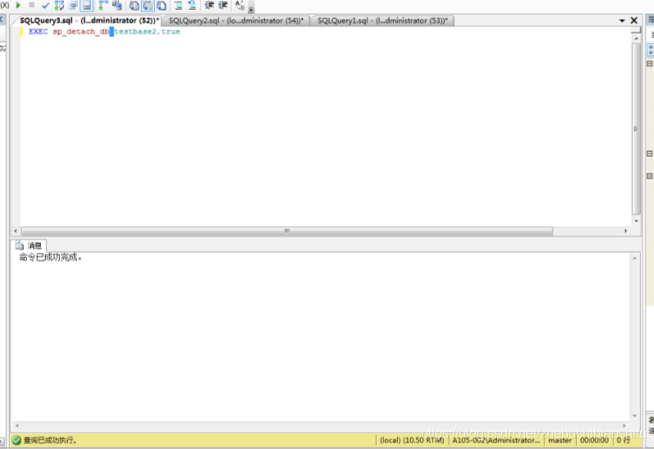The width and height of the screenshot is (654, 449).
Task: Switch to the SQLQuery3.sql tab
Action: [89, 21]
